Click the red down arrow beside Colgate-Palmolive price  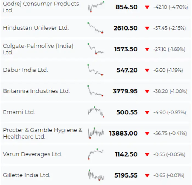(x=147, y=49)
